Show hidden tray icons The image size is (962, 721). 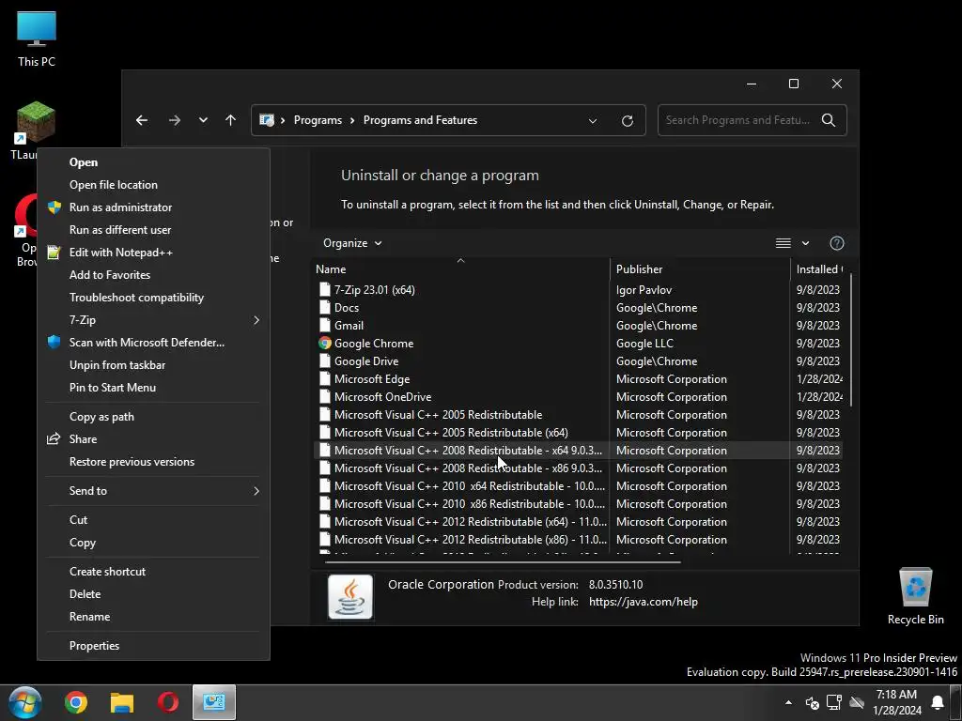pos(788,702)
